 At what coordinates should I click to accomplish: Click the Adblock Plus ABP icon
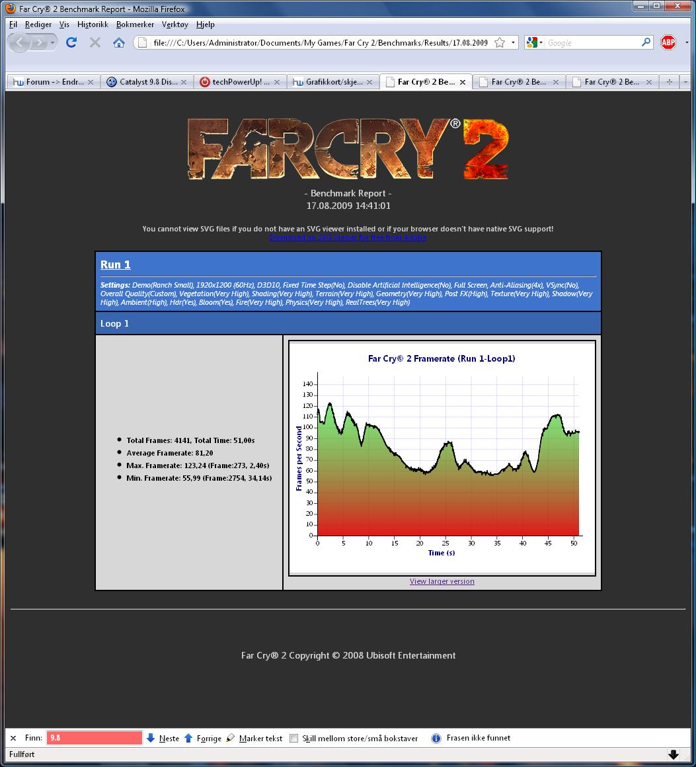pos(668,42)
